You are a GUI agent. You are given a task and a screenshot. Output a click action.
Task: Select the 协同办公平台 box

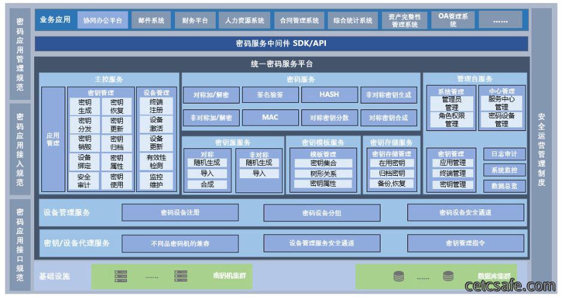click(103, 20)
